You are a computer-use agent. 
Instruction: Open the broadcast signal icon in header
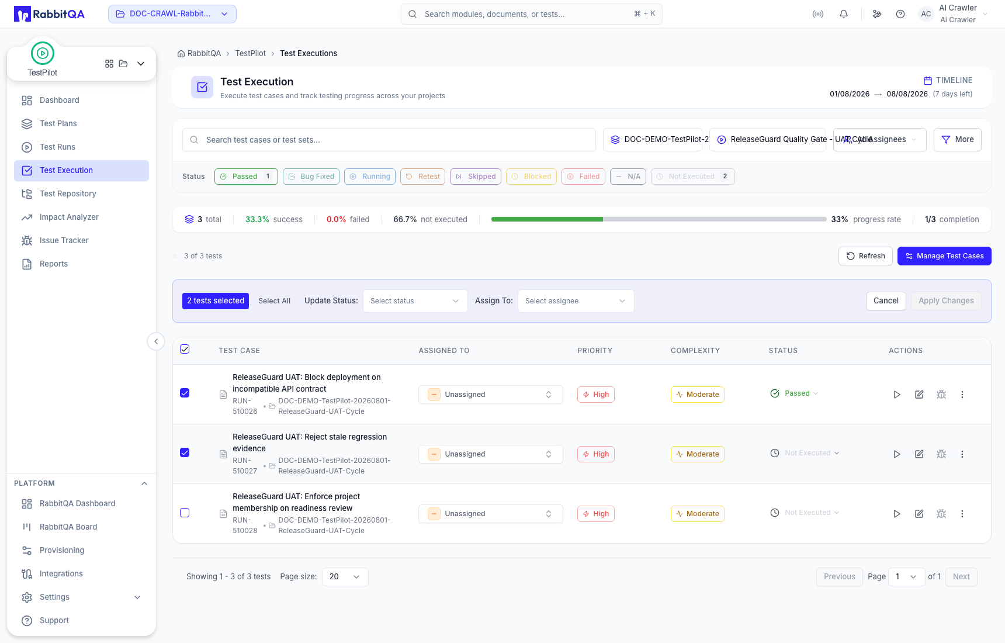coord(818,14)
